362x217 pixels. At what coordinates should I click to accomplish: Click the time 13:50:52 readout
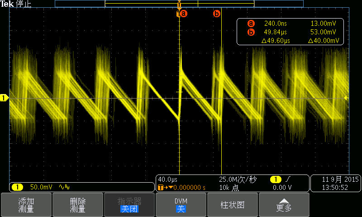[335, 188]
